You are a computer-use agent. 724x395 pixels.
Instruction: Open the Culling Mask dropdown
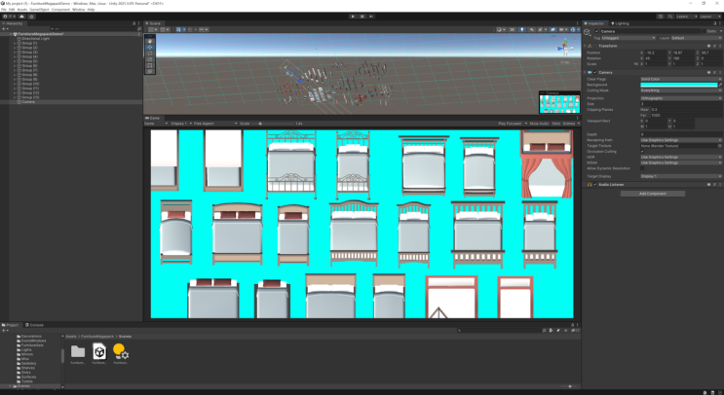point(681,90)
